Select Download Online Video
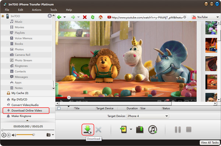This screenshot has height=146, width=221. click(x=26, y=111)
